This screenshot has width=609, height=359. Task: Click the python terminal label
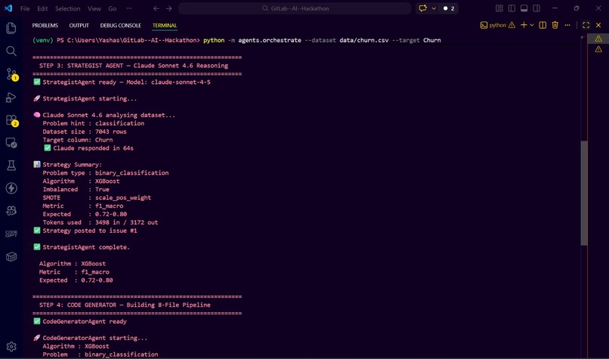pyautogui.click(x=497, y=25)
